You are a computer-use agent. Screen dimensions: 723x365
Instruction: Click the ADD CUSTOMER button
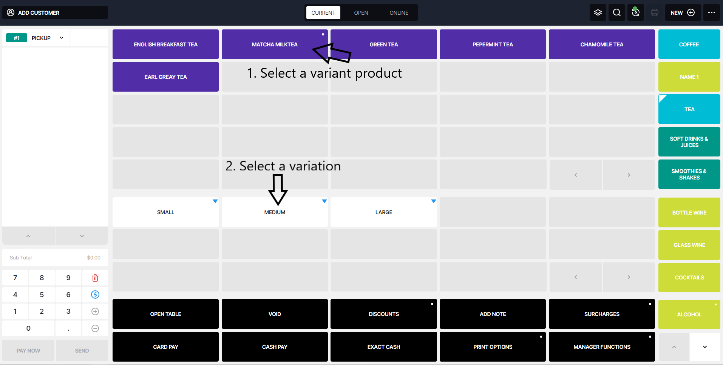click(55, 12)
